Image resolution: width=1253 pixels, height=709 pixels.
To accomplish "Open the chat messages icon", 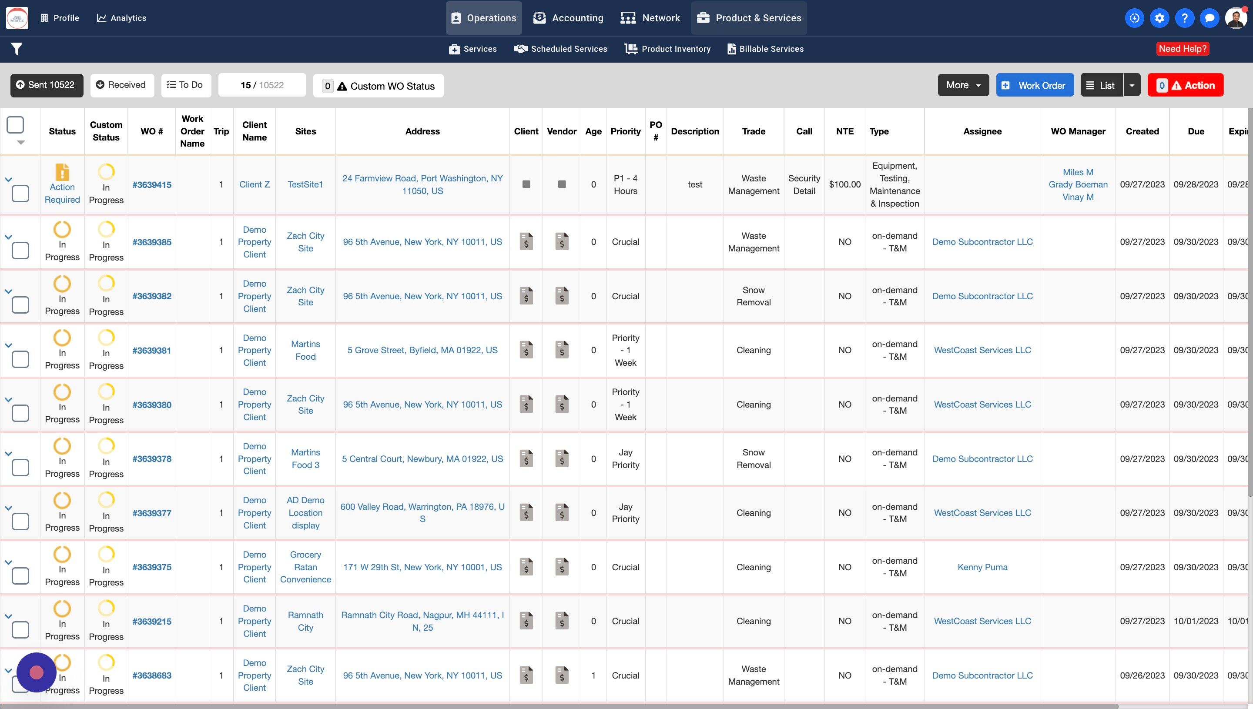I will pyautogui.click(x=1209, y=18).
